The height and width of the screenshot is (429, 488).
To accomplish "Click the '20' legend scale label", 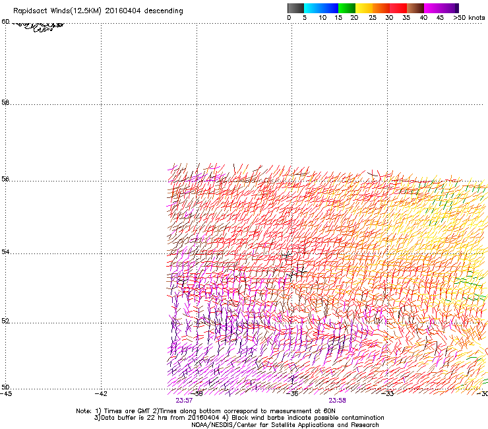I will point(354,17).
